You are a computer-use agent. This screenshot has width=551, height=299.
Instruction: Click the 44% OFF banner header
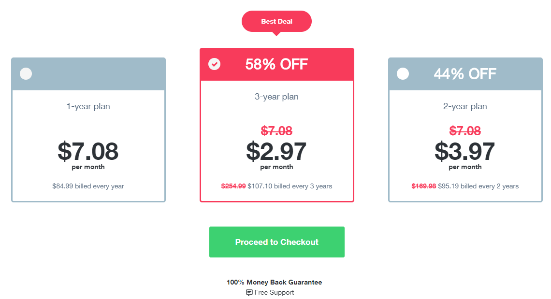(x=465, y=74)
